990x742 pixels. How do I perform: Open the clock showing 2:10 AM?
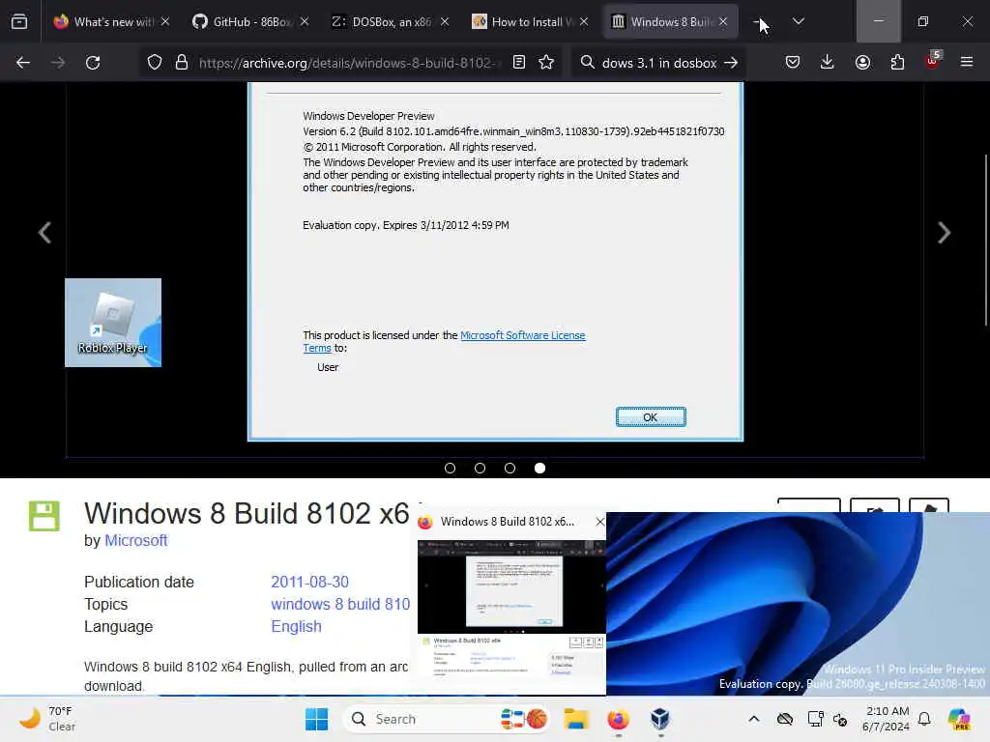coord(886,719)
